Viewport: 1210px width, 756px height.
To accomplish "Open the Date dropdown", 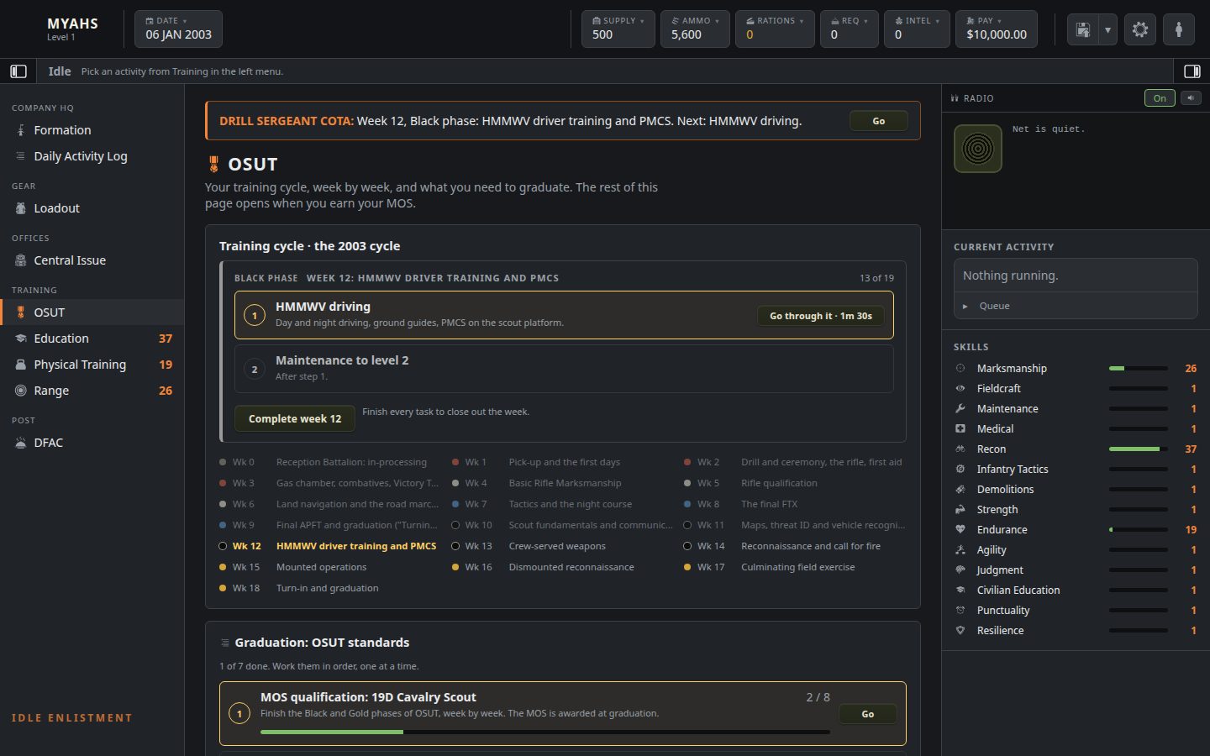I will pyautogui.click(x=178, y=29).
